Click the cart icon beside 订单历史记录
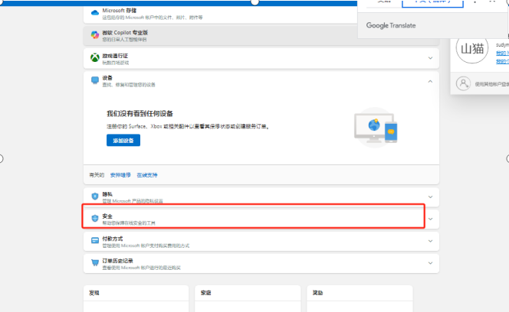This screenshot has height=312, width=509. 95,262
